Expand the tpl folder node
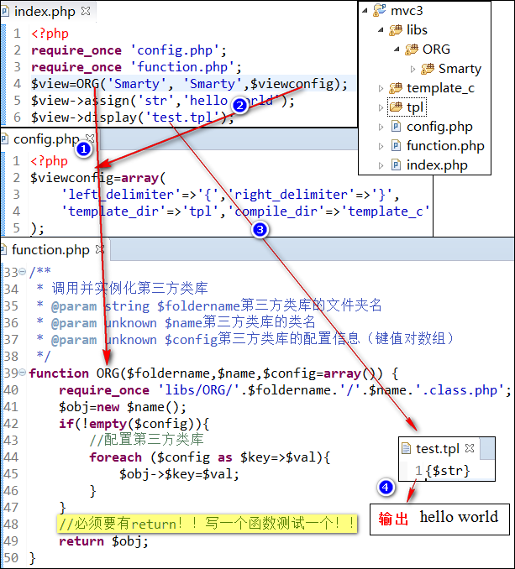The image size is (515, 569). [381, 107]
